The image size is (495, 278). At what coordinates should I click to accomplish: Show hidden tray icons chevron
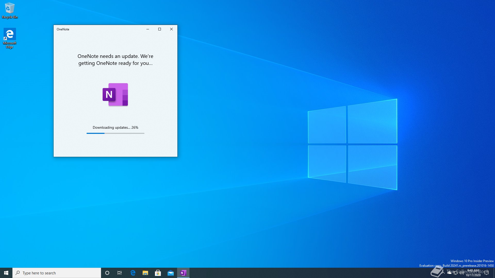click(x=443, y=273)
